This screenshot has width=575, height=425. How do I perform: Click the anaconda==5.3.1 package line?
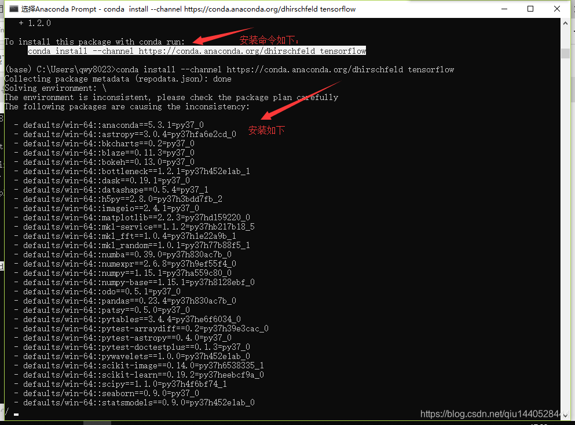click(x=109, y=125)
